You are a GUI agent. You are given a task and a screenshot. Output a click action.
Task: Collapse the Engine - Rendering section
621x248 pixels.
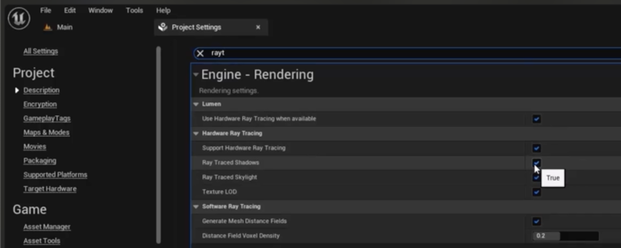pyautogui.click(x=196, y=74)
